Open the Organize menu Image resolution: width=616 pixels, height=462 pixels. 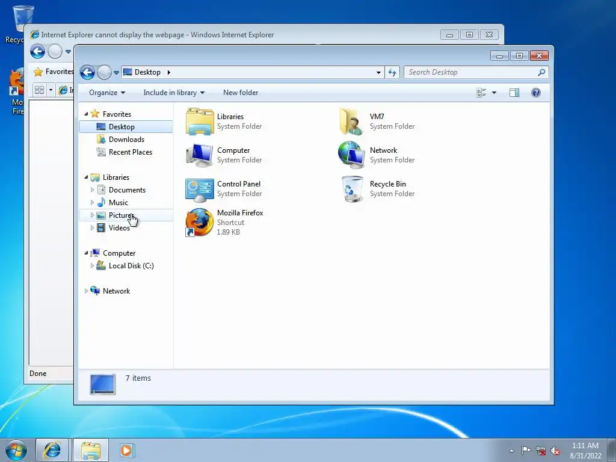107,93
